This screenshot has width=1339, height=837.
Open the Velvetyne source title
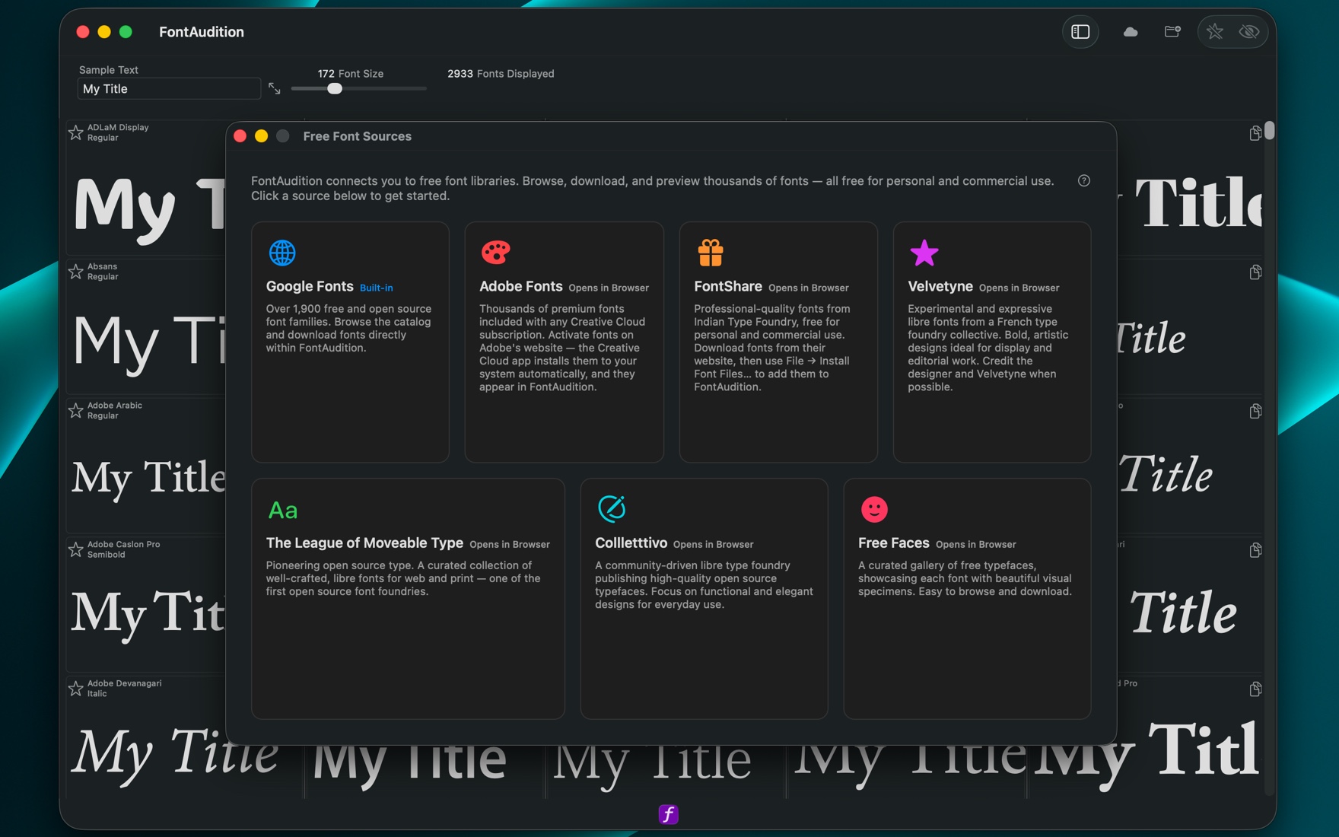(x=940, y=287)
